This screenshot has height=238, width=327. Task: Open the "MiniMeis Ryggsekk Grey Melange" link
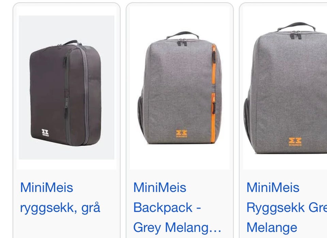(286, 207)
